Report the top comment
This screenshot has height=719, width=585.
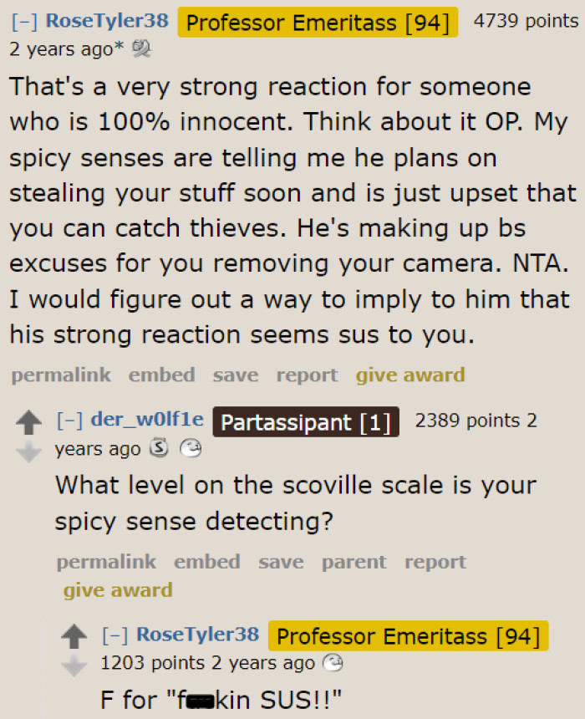coord(307,375)
